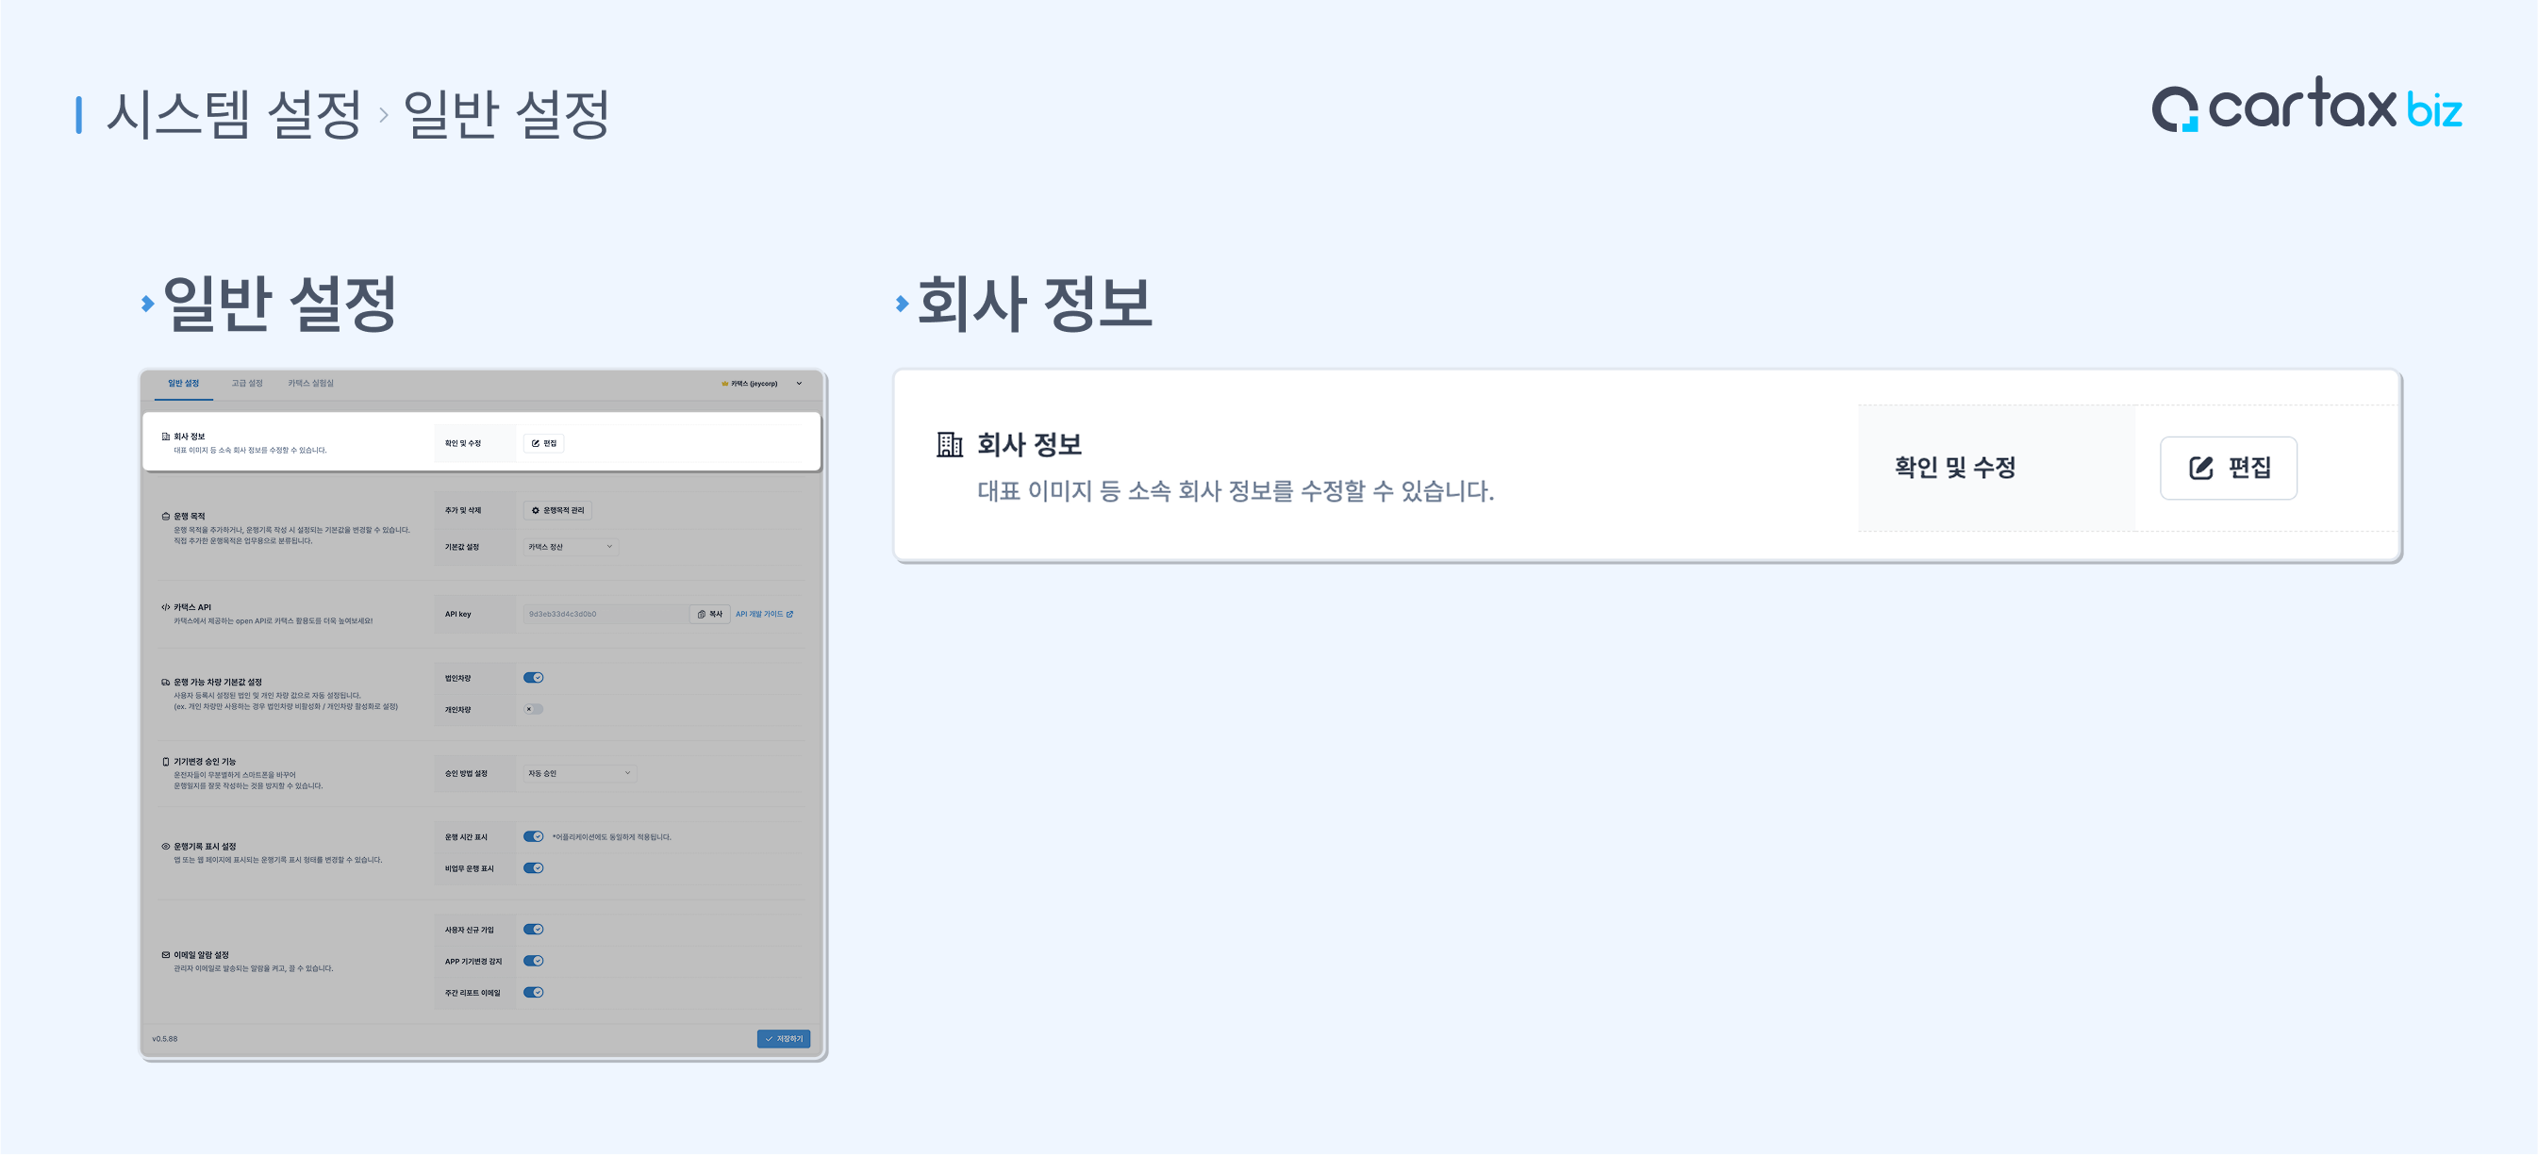This screenshot has width=2538, height=1155.
Task: Open the API 개발 가이드 link
Action: 765,615
